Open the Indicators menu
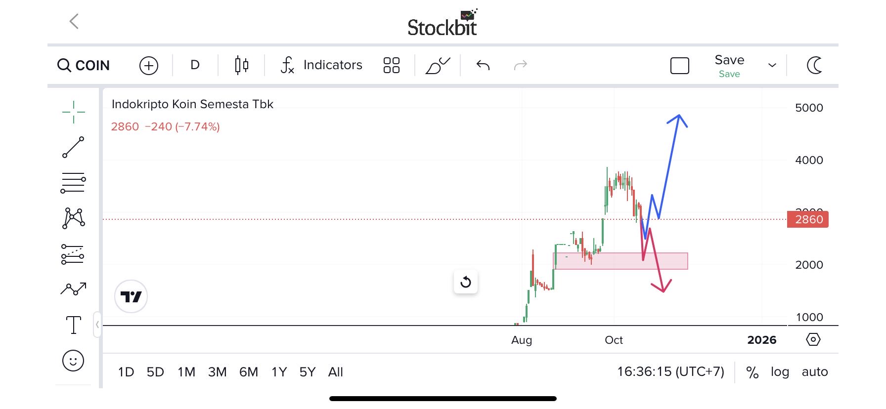The height and width of the screenshot is (409, 886). click(322, 65)
